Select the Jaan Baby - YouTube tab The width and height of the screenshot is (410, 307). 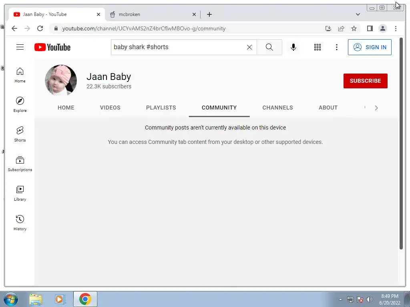point(57,14)
